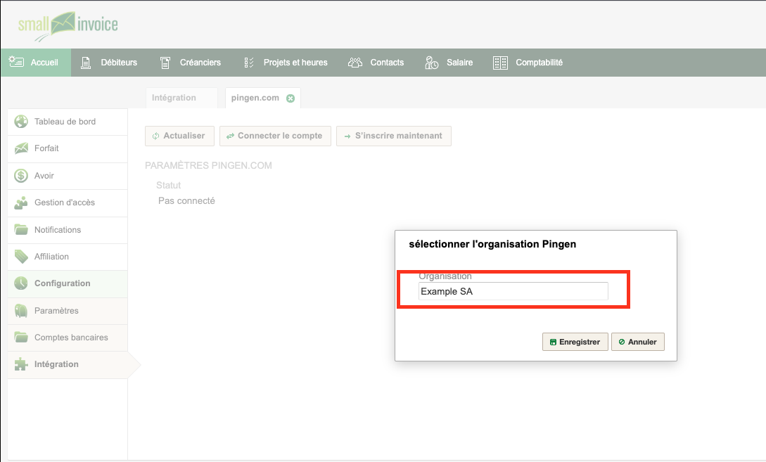Open the Contacts menu

coord(376,63)
